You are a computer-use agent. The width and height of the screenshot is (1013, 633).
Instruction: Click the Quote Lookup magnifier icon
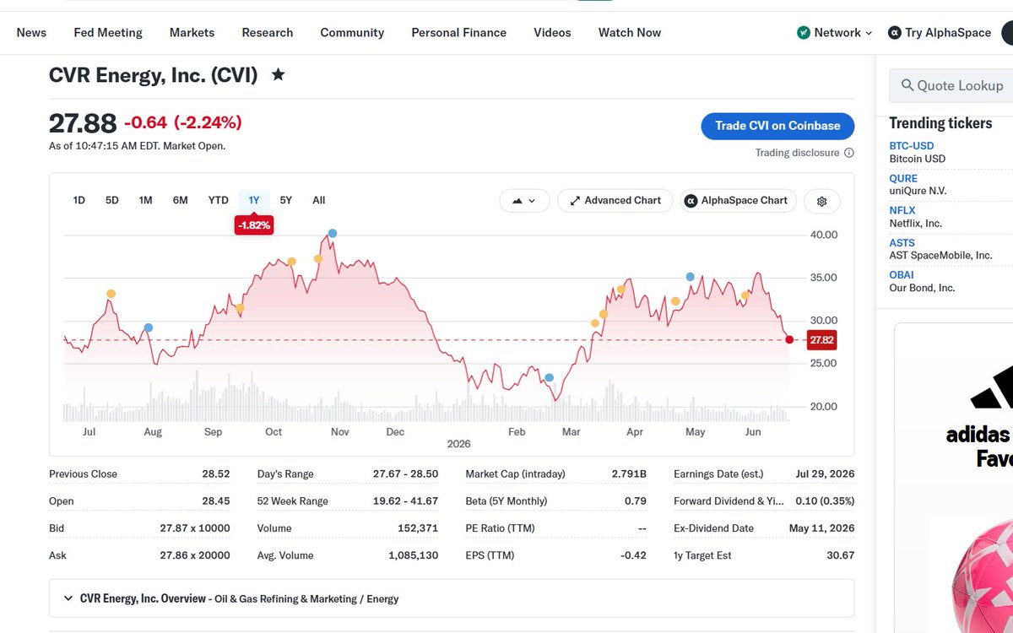point(907,85)
